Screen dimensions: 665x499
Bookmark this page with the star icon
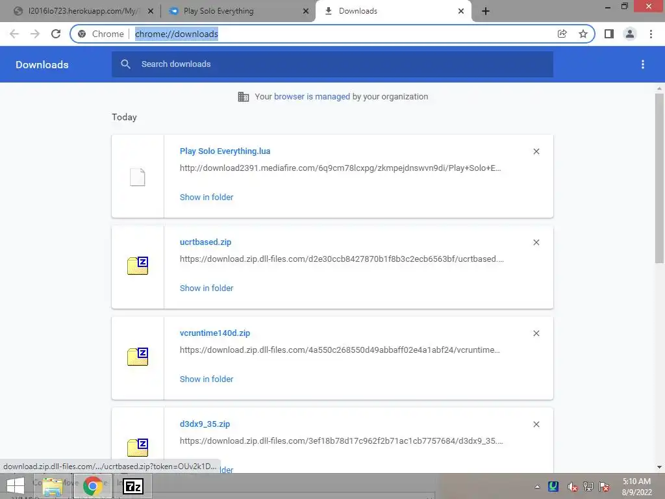[x=583, y=34]
